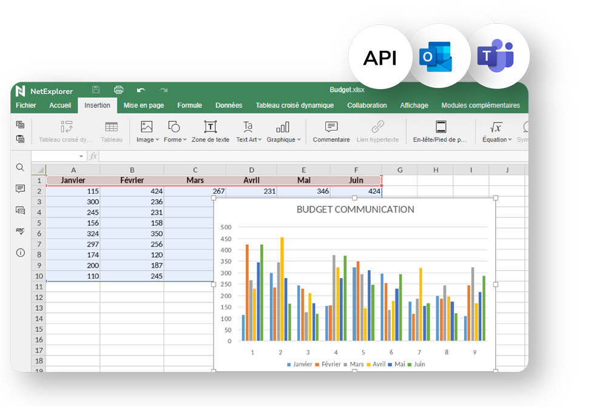Click the formula bar input
597x407 pixels.
click(x=313, y=156)
